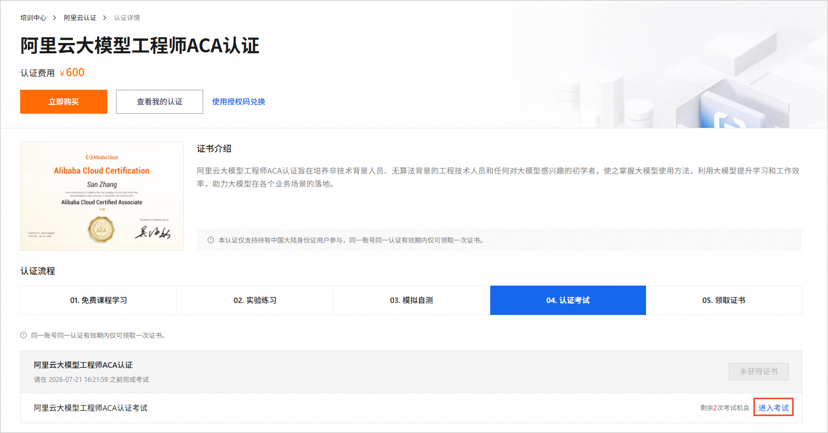The height and width of the screenshot is (433, 828).
Task: Switch to 05. 领取证书 tab
Action: (724, 300)
